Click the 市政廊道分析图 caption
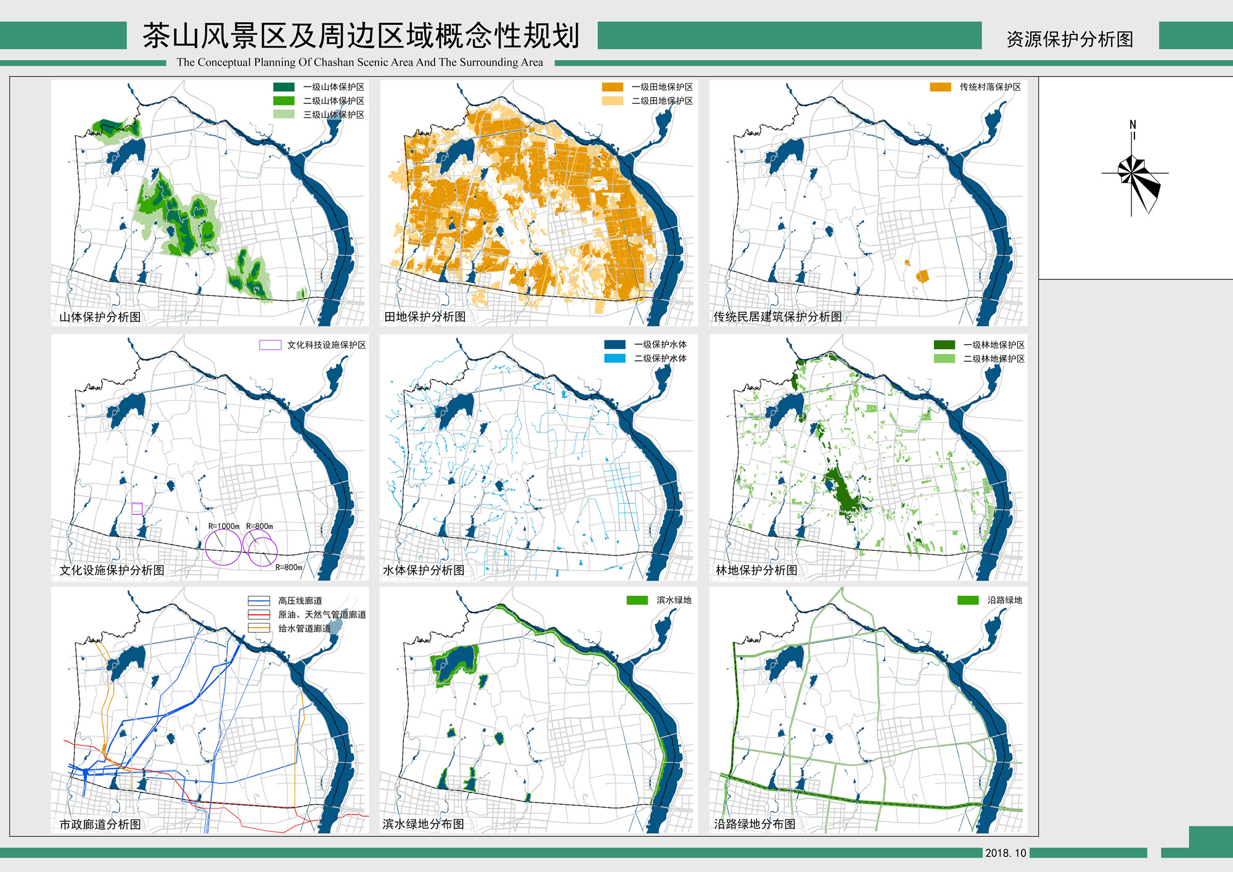Viewport: 1233px width, 872px height. pos(100,825)
